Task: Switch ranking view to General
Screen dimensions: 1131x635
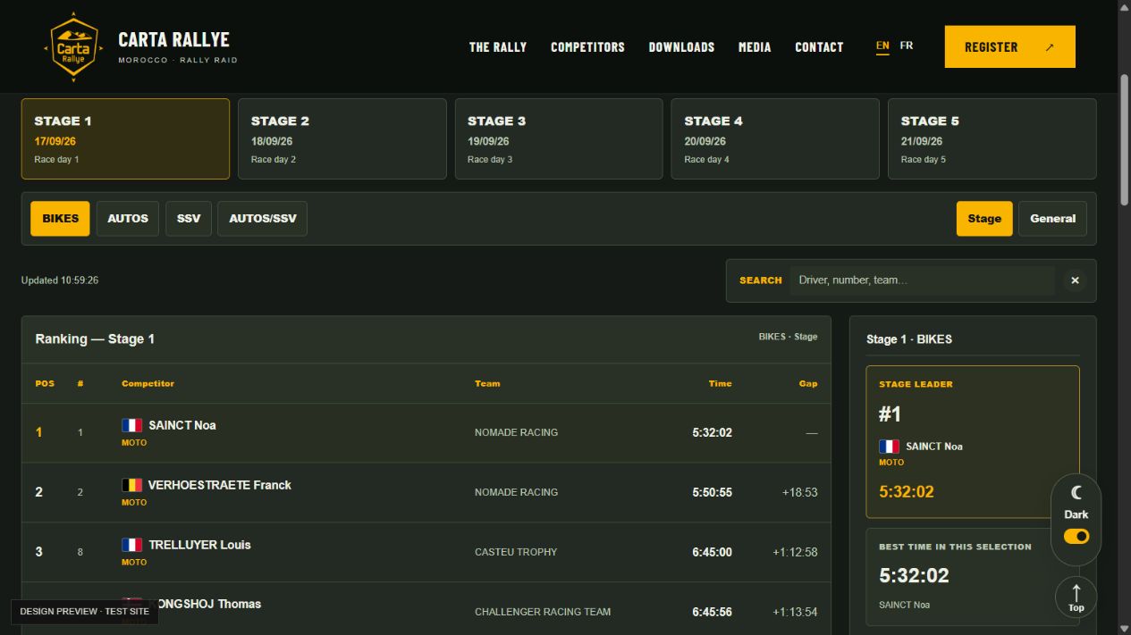Action: (1052, 219)
